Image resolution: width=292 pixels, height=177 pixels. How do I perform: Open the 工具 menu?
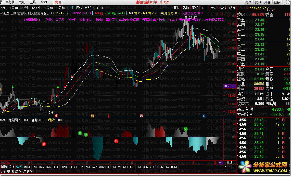33,2
